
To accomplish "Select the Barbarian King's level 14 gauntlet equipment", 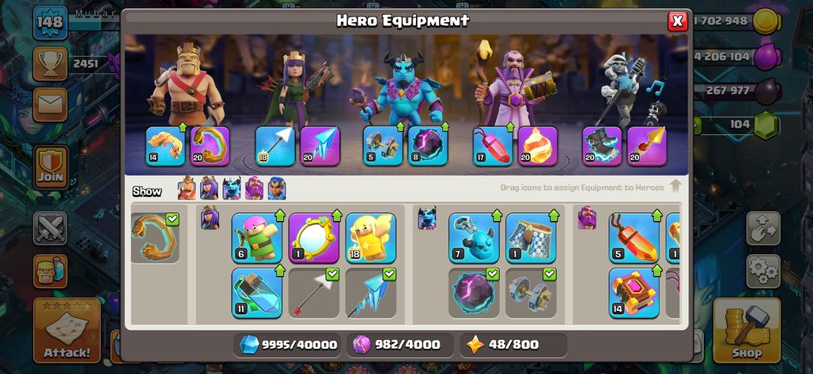I will (165, 146).
